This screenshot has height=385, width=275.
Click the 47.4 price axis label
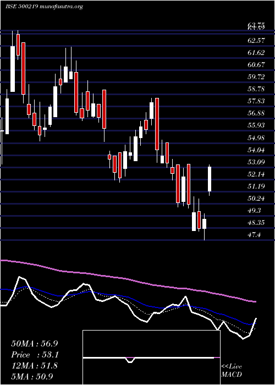254,235
